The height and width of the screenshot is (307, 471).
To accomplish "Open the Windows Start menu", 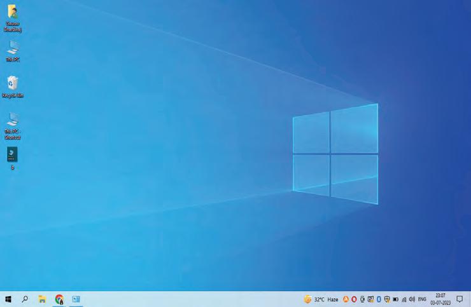I will click(x=8, y=299).
